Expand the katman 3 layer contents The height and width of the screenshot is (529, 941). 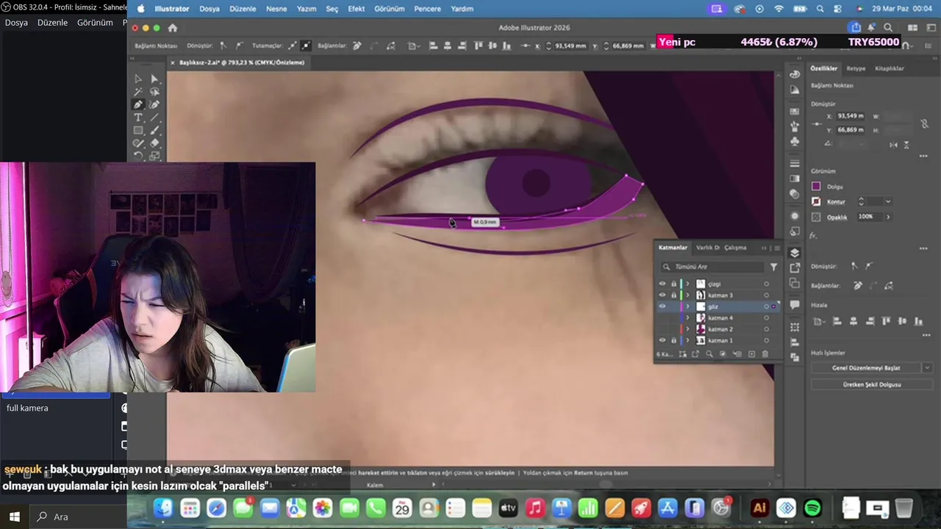[688, 295]
